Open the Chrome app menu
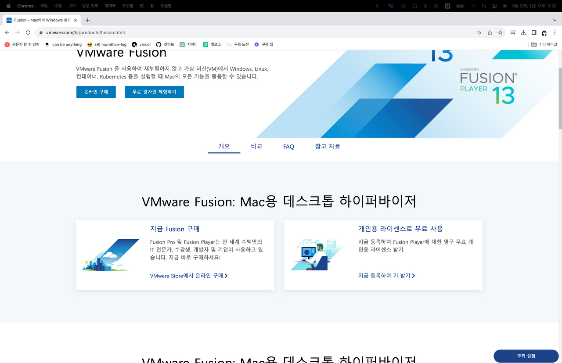The width and height of the screenshot is (562, 363). pos(25,6)
